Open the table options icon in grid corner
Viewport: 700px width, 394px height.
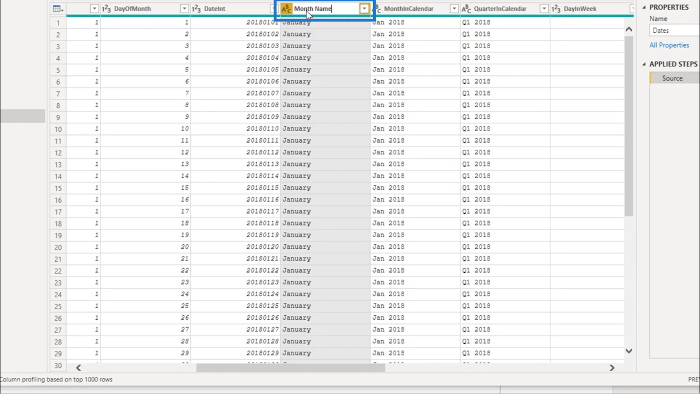[58, 9]
